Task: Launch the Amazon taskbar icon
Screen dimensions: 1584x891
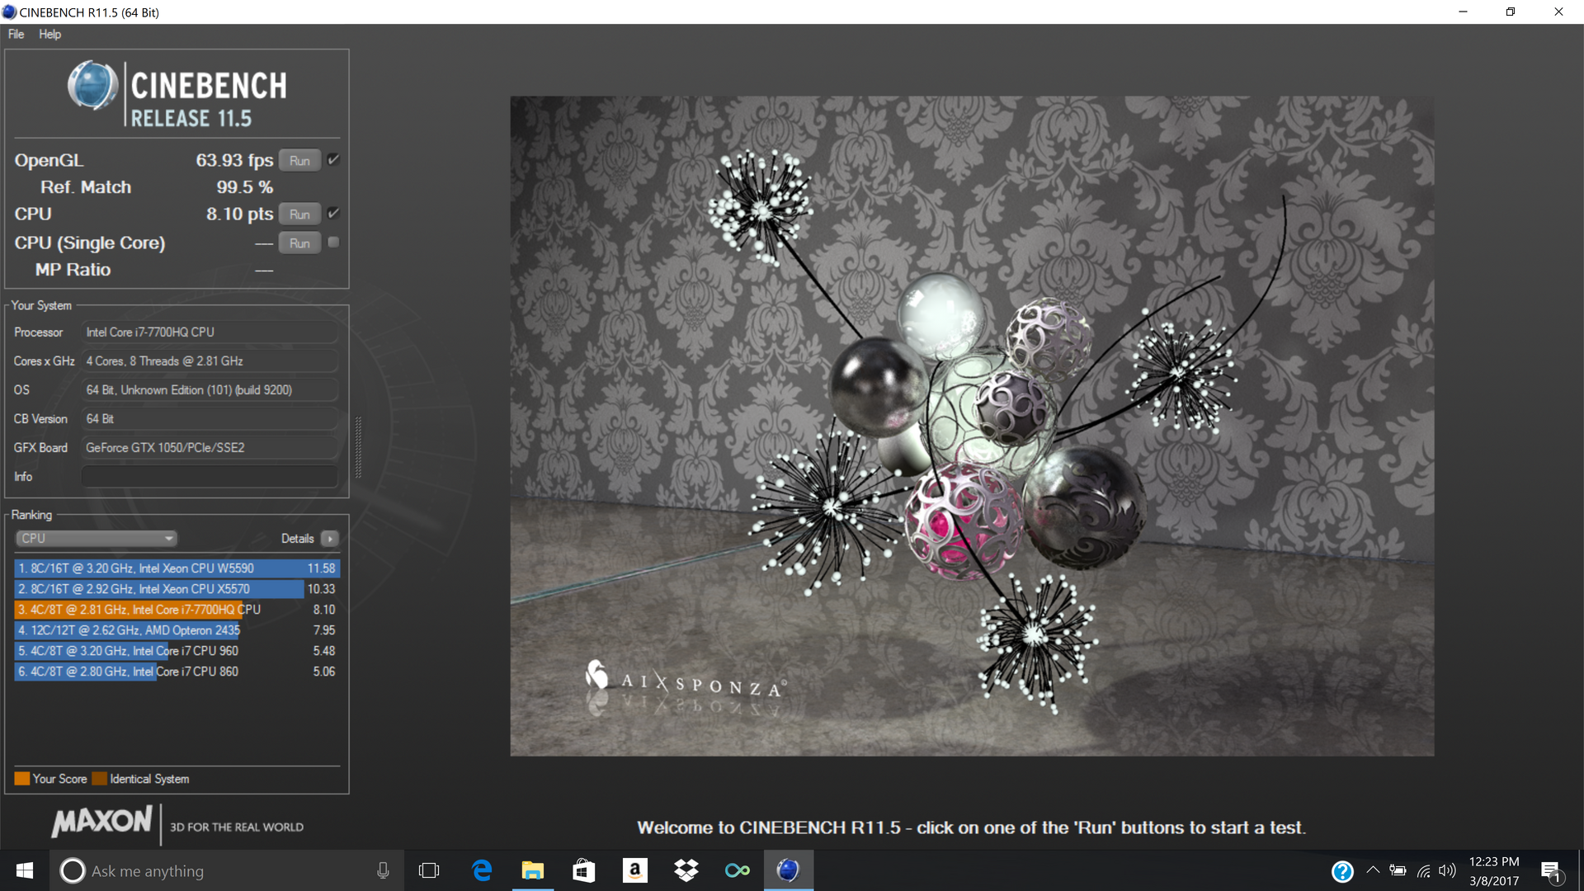Action: (634, 870)
